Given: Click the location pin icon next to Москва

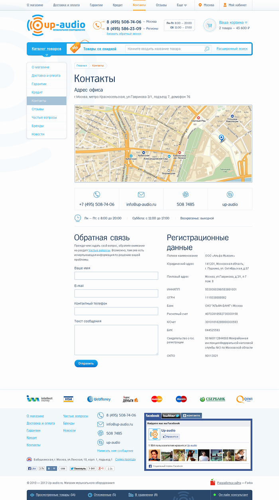Looking at the screenshot, I should pyautogui.click(x=200, y=5).
